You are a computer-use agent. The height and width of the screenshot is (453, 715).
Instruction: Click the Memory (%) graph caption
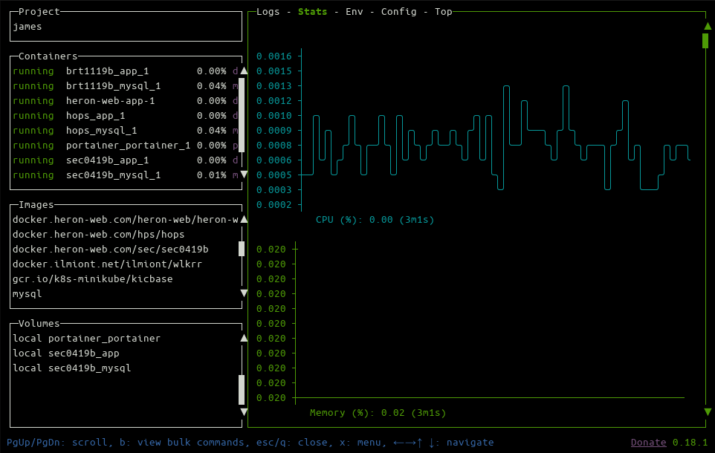pyautogui.click(x=378, y=412)
